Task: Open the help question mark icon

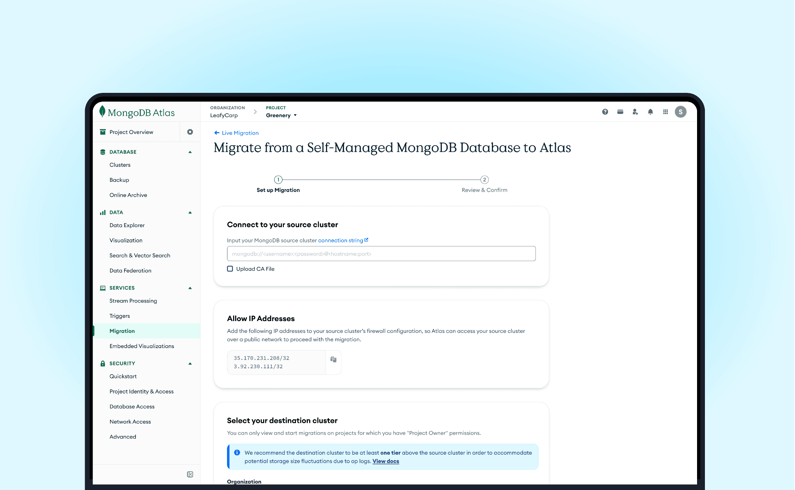Action: (x=605, y=112)
